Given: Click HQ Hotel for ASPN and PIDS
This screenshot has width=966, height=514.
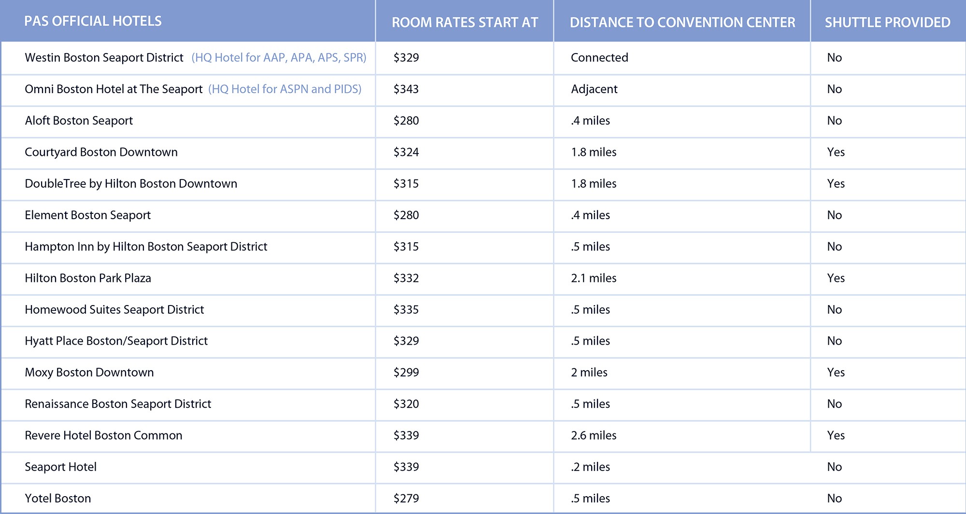Looking at the screenshot, I should 284,89.
